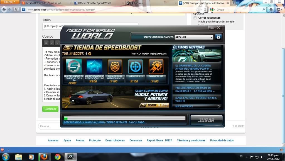Switch to the NFS World launcher taskbar icon
Screen dimensions: 285x161
(x=70, y=157)
